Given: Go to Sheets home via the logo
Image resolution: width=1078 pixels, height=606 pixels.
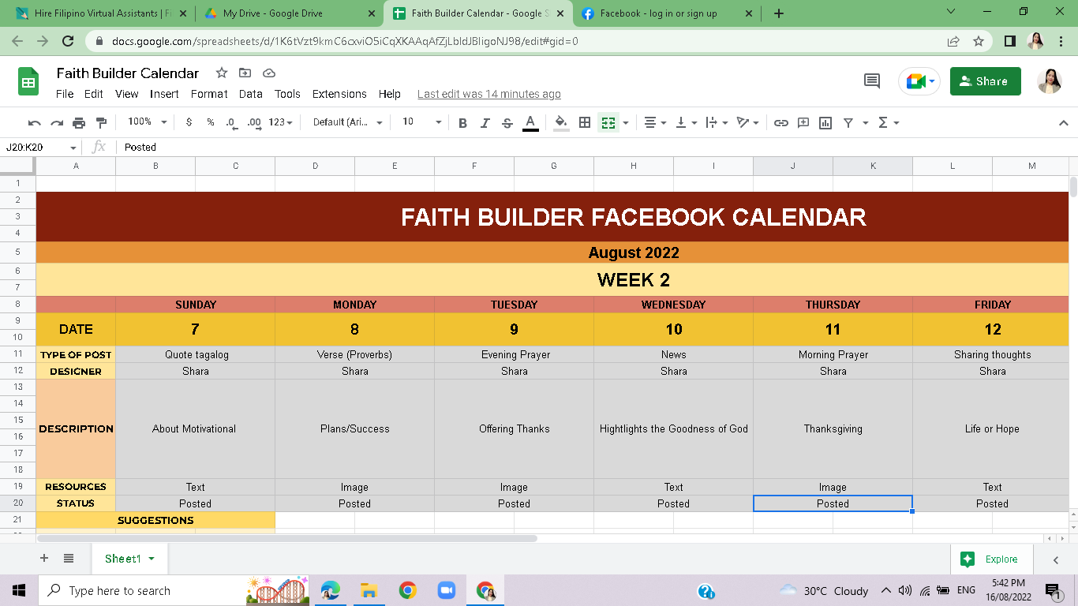Looking at the screenshot, I should pyautogui.click(x=28, y=81).
